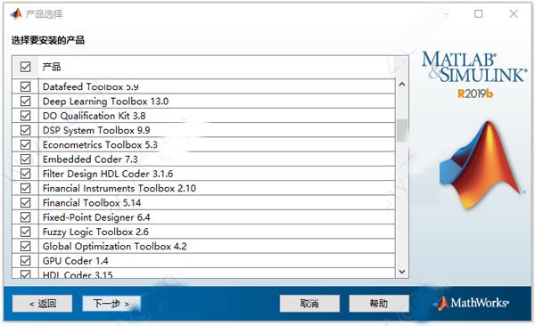Close the product selection dialog
Image resolution: width=535 pixels, height=326 pixels.
point(514,14)
